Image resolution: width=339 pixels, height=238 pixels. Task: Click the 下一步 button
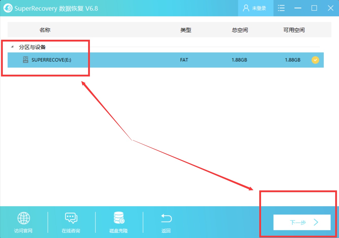302,222
